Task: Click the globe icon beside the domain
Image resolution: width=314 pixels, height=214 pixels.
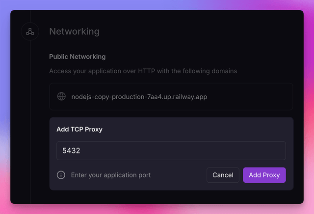Action: tap(61, 97)
